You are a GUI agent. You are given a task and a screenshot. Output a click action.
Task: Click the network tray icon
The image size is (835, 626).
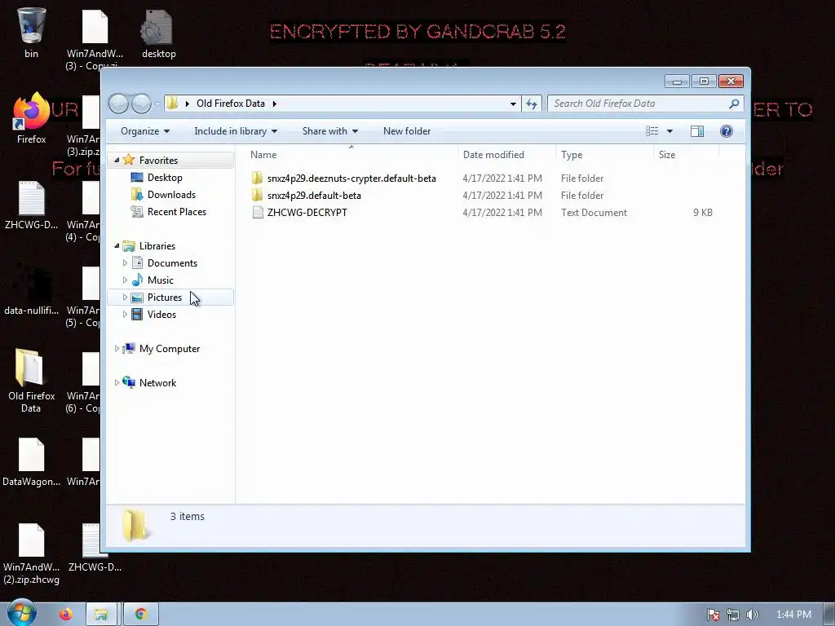tap(733, 615)
